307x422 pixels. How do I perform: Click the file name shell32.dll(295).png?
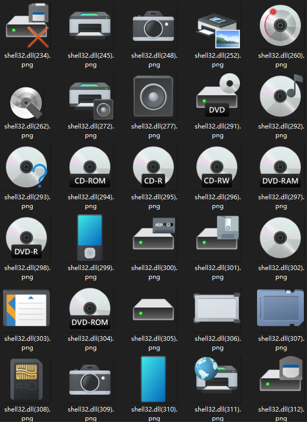[x=154, y=201]
